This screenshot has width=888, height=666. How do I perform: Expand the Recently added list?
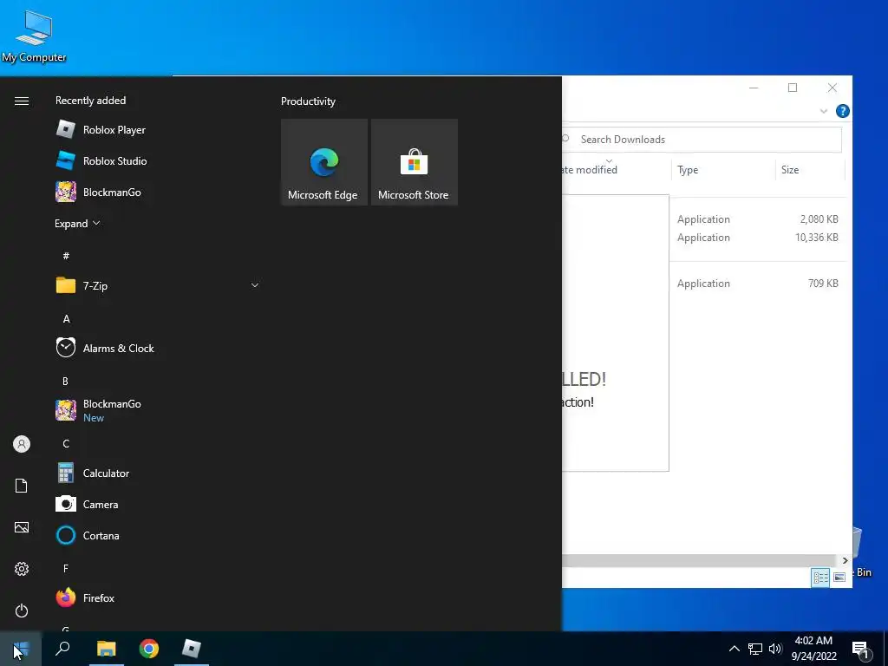(x=77, y=223)
